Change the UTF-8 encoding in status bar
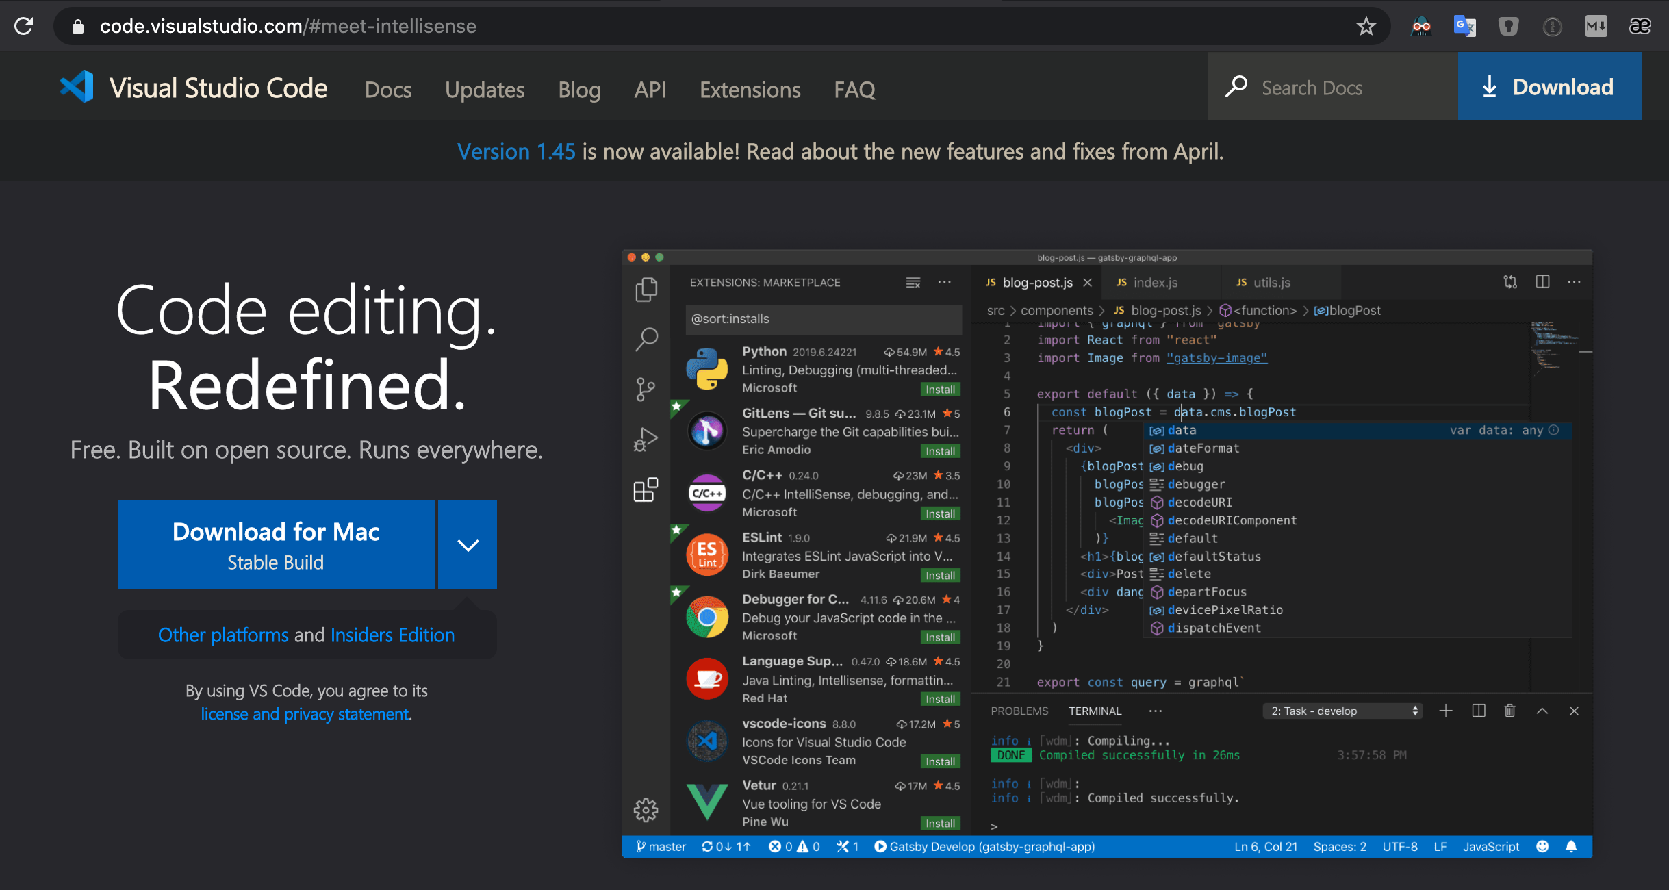Viewport: 1669px width, 890px height. (1400, 847)
